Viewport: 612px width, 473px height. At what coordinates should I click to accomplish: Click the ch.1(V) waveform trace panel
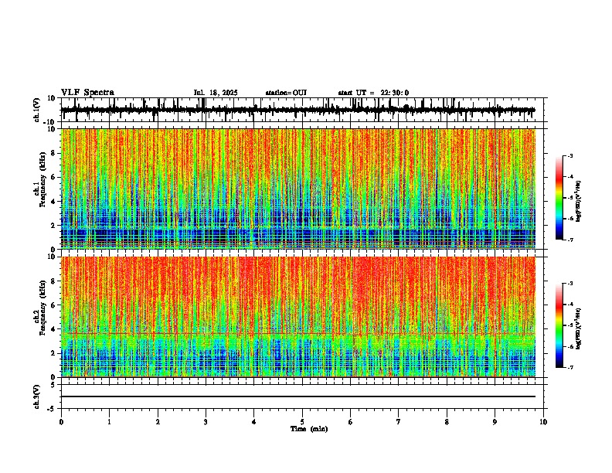pos(302,110)
